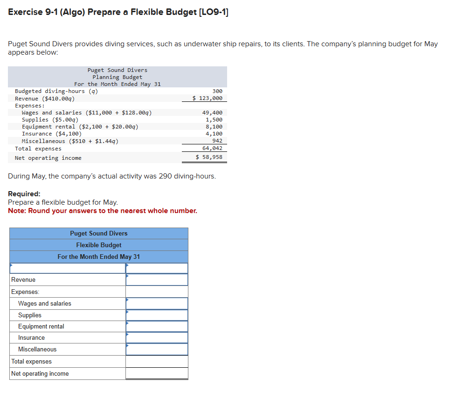Image resolution: width=450 pixels, height=400 pixels.
Task: Open the Wages and salaries dropdown triangle
Action: (127, 300)
